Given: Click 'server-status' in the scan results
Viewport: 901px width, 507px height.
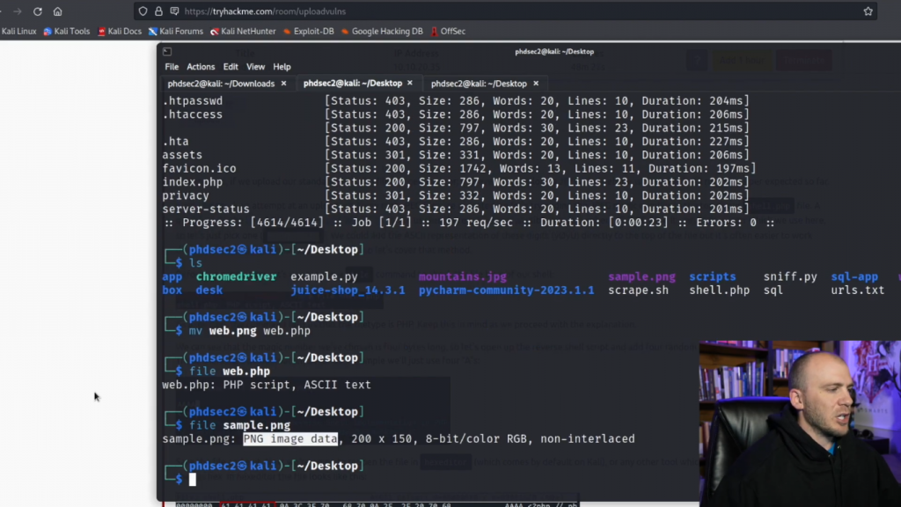Looking at the screenshot, I should pyautogui.click(x=206, y=209).
